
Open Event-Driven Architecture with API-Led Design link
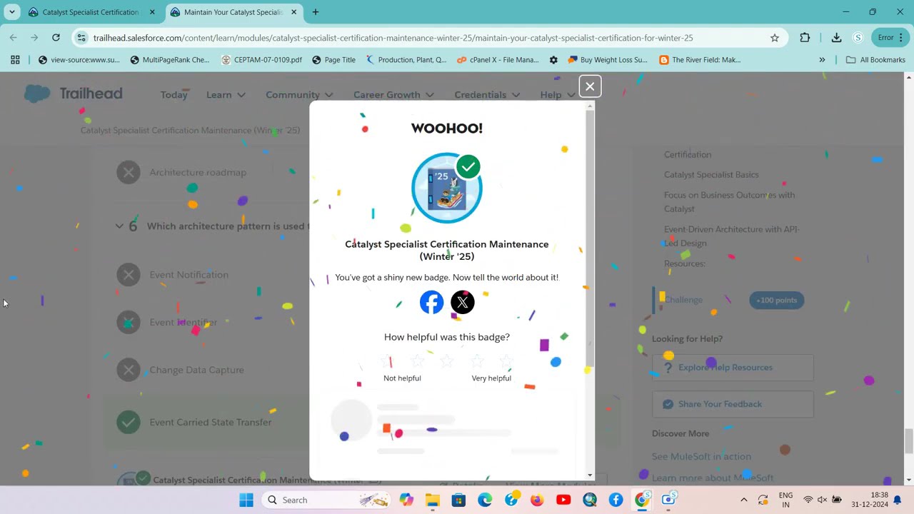click(x=732, y=236)
